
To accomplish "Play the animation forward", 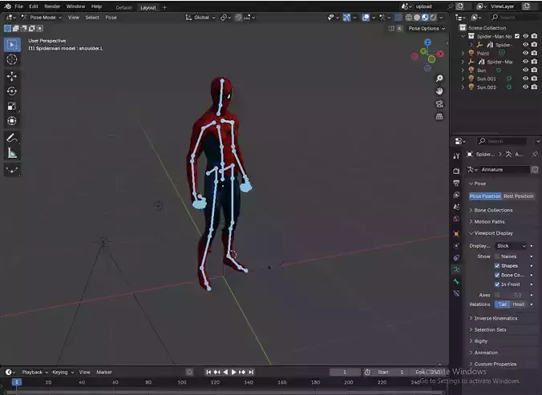I will 233,372.
